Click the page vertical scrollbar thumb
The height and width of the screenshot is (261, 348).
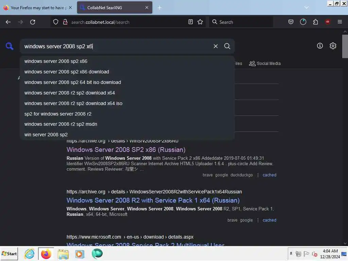345,46
